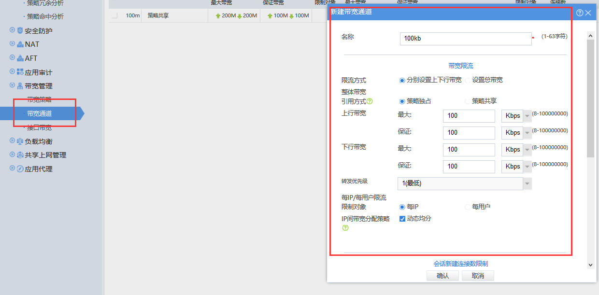The width and height of the screenshot is (599, 295).
Task: Expand the AFT tree node
Action: 13,58
